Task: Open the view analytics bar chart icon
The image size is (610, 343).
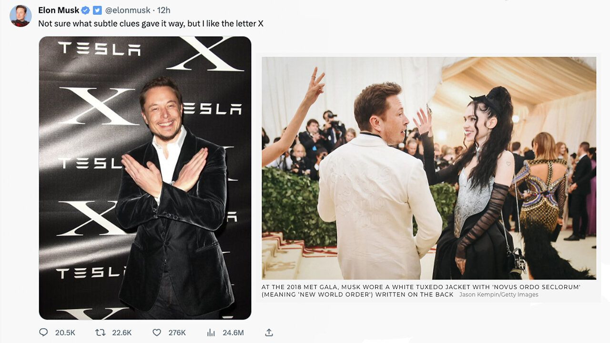Action: (211, 333)
